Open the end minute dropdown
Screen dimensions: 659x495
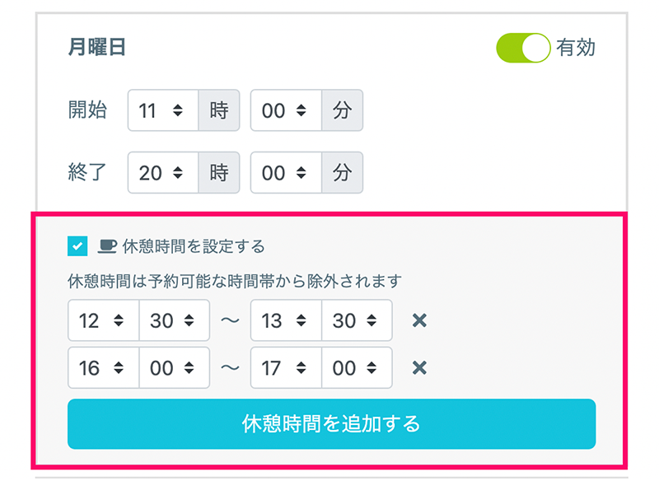tap(285, 173)
